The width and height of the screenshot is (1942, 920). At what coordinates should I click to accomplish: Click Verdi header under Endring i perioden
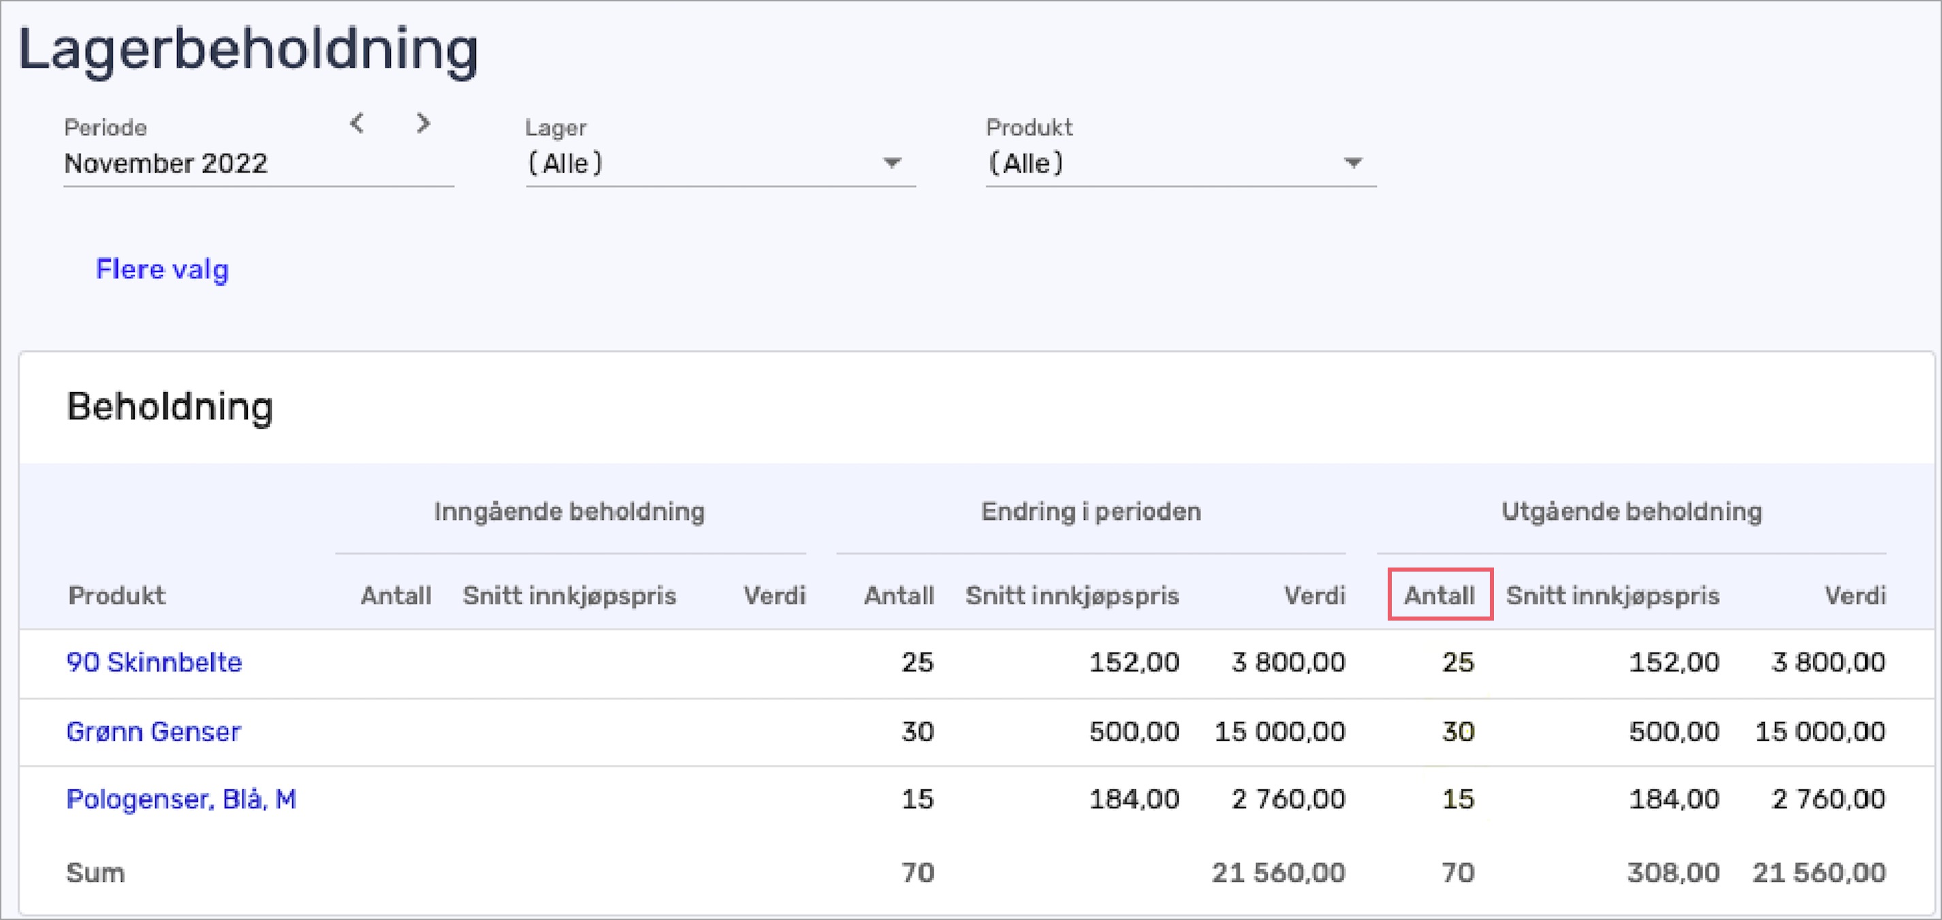(x=1315, y=595)
